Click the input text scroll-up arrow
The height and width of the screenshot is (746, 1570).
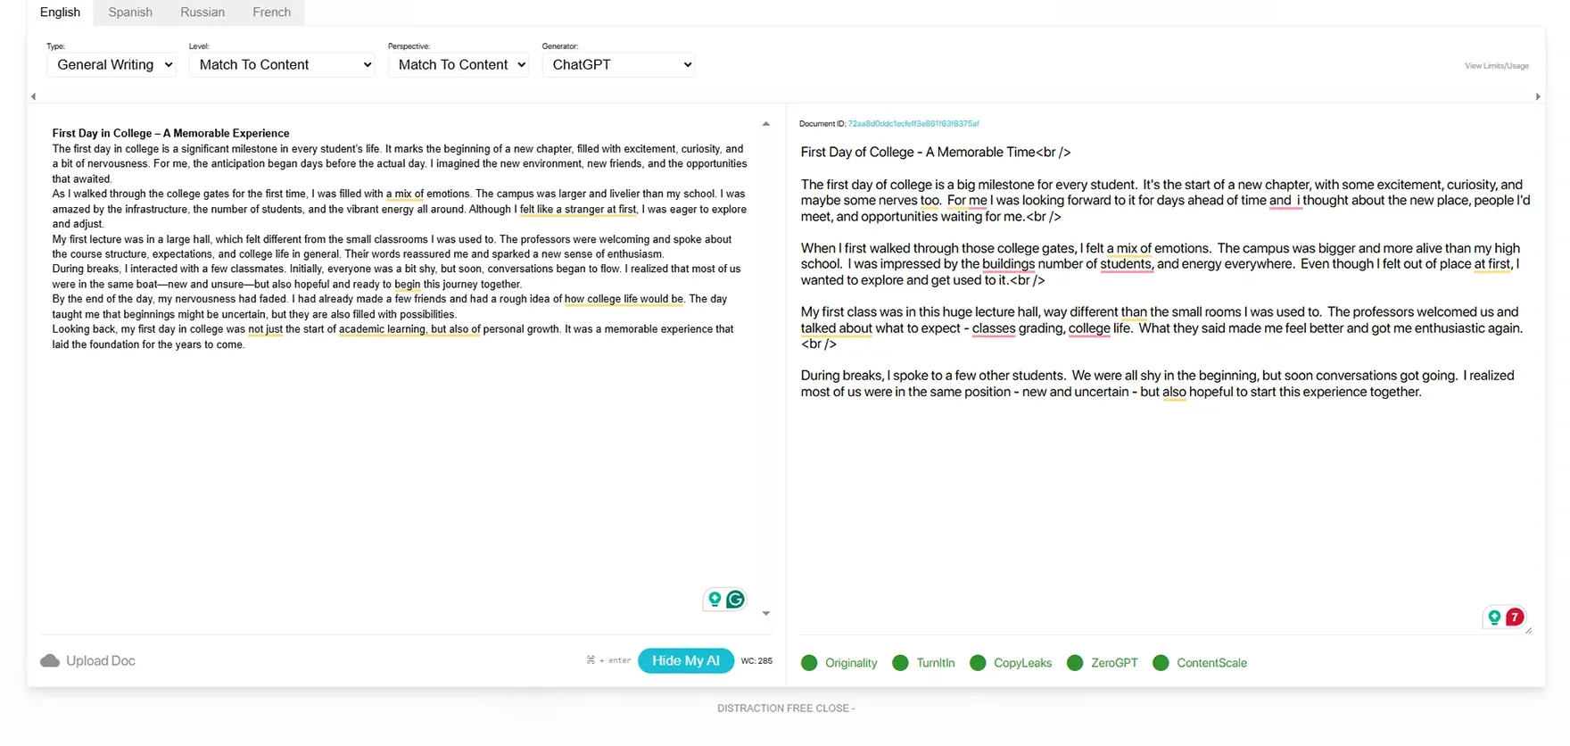pos(766,124)
